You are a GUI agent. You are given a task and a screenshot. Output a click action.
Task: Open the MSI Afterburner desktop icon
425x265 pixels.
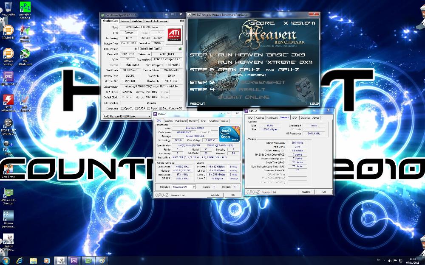[x=25, y=57]
